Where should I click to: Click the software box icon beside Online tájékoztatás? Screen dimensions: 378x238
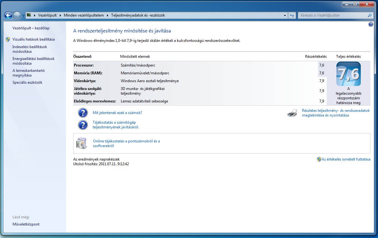[82, 143]
